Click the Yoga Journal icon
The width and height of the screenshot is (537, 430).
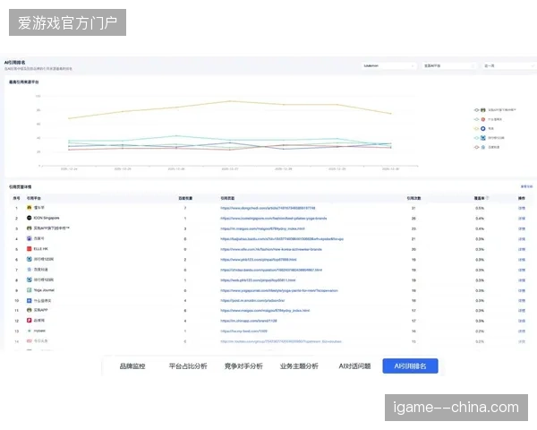tap(30, 290)
